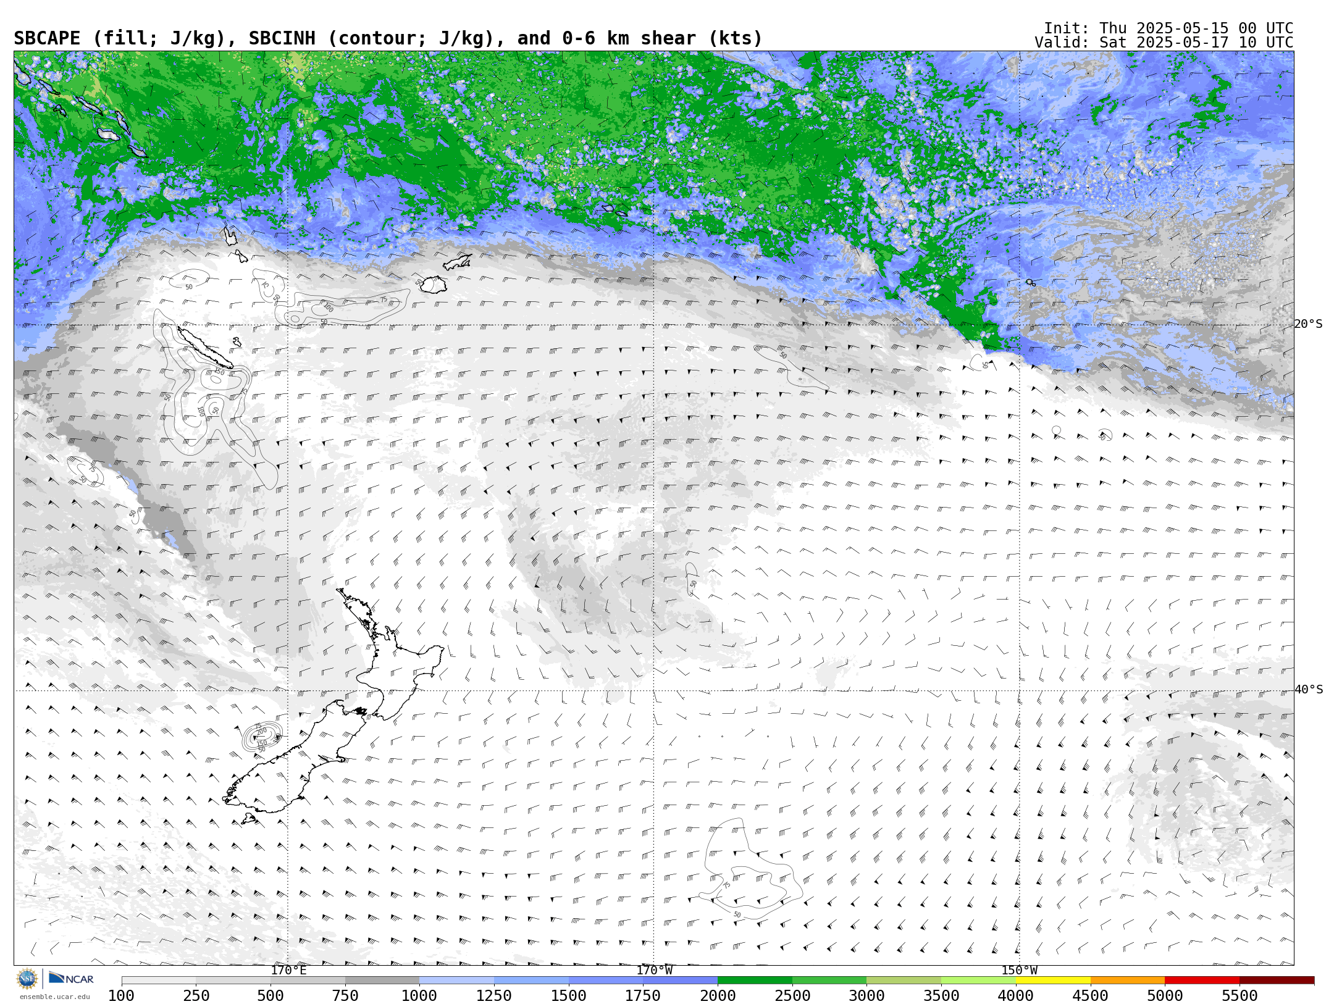Pick the medium green 2500–3000 colorbar segment

pyautogui.click(x=829, y=981)
